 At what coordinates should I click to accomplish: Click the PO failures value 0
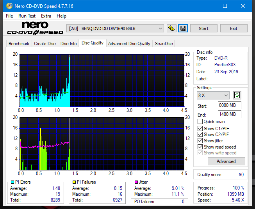tap(183, 202)
